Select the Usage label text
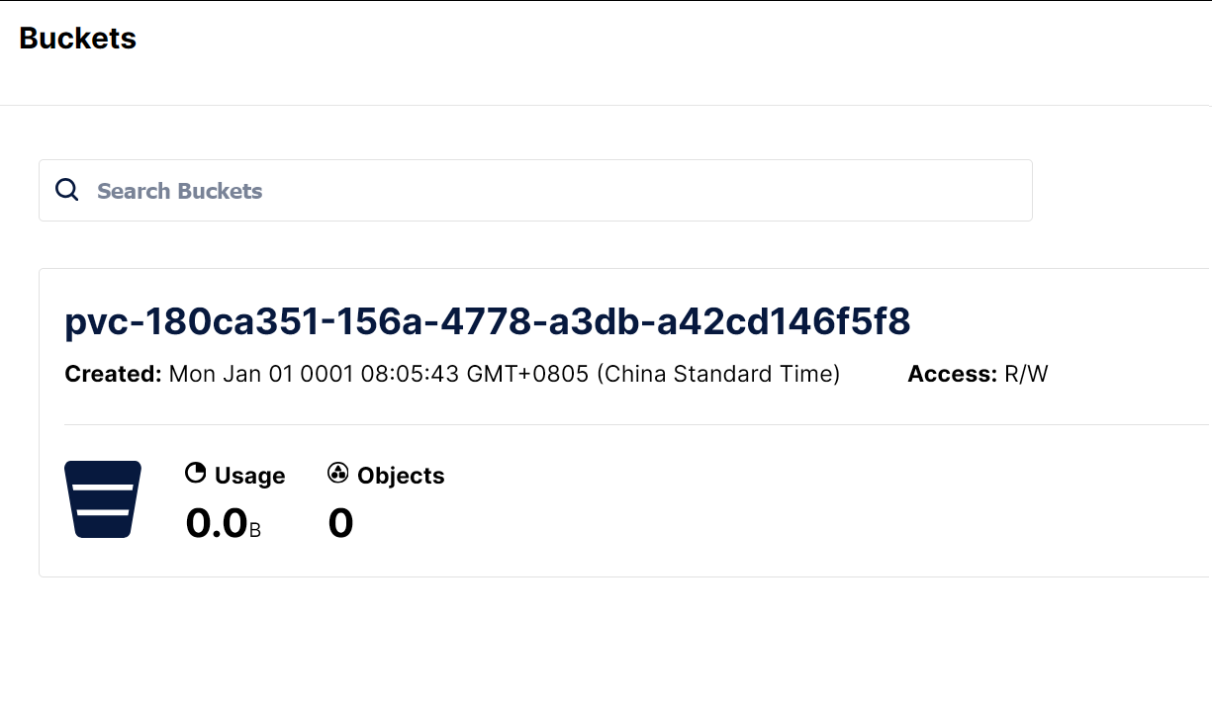This screenshot has height=709, width=1212. point(249,476)
